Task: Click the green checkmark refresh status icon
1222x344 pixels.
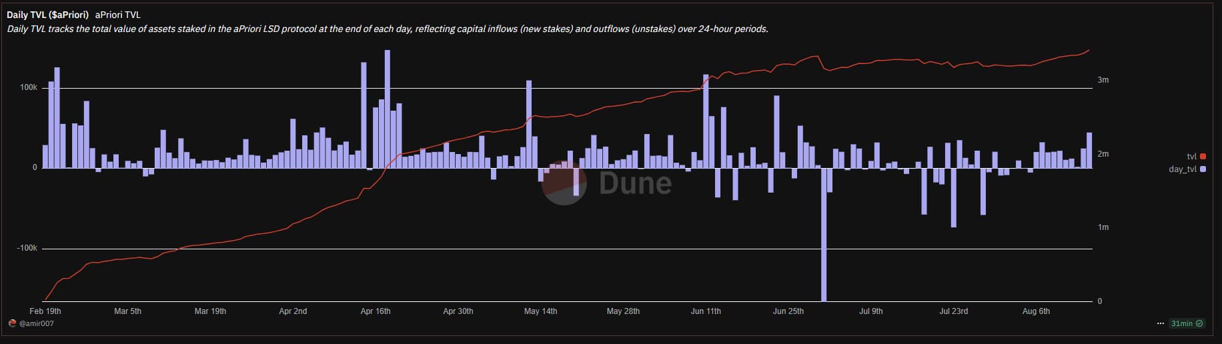Action: pos(1199,323)
